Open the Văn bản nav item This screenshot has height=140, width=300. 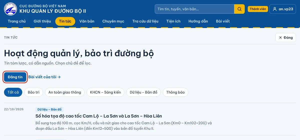pos(87,21)
